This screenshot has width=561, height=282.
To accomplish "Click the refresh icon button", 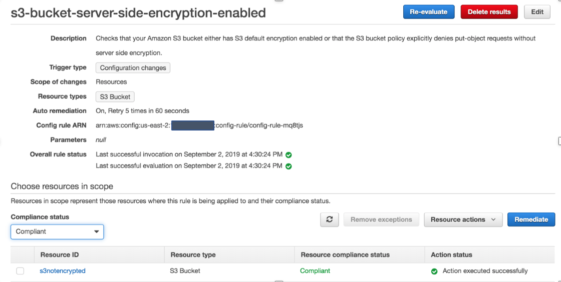I will click(x=330, y=219).
